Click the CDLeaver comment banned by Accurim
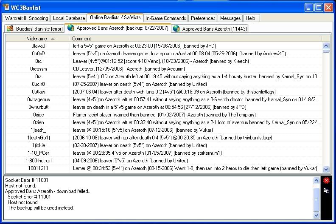 pyautogui.click(x=129, y=69)
